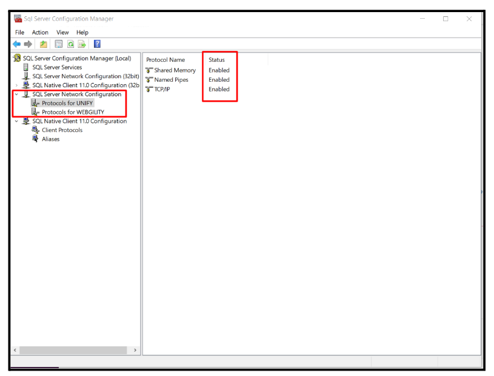Click the horizontal scrollbar below the tree pane

[x=73, y=350]
